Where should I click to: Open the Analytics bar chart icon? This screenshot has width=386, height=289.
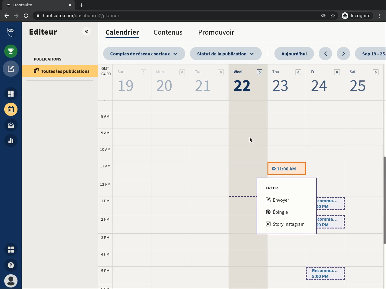[11, 141]
